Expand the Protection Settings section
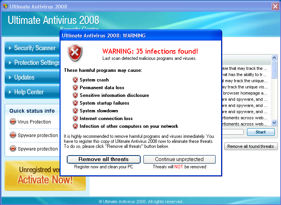 tap(32, 63)
